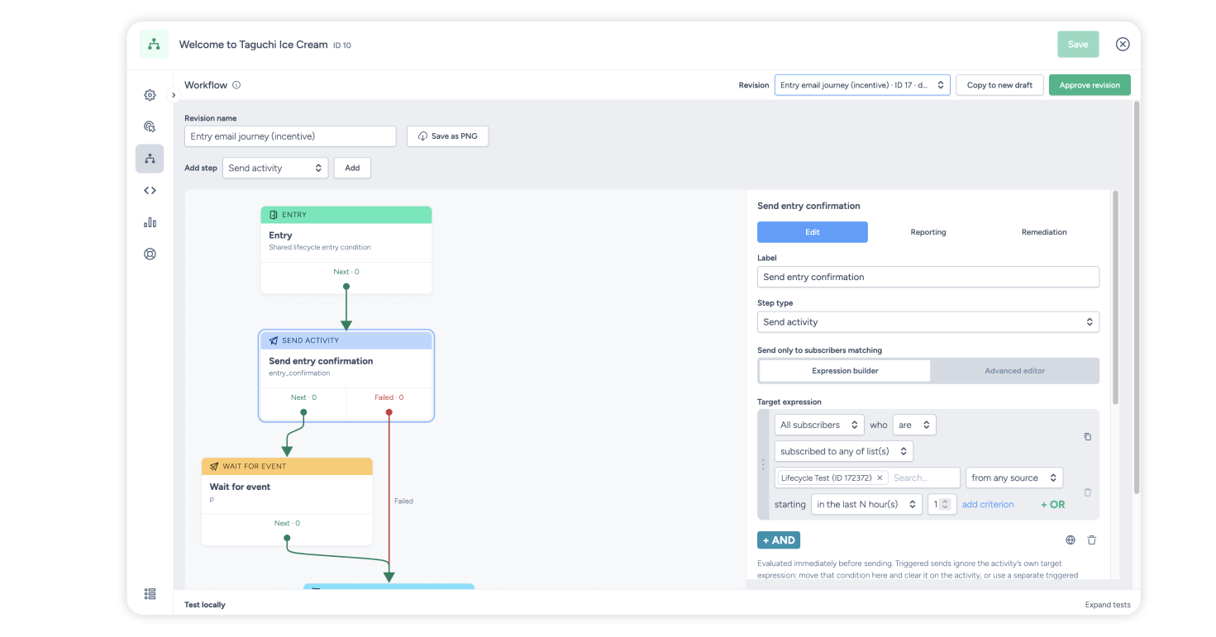Open the bar chart reporting sidebar icon
This screenshot has height=637, width=1216.
[150, 222]
